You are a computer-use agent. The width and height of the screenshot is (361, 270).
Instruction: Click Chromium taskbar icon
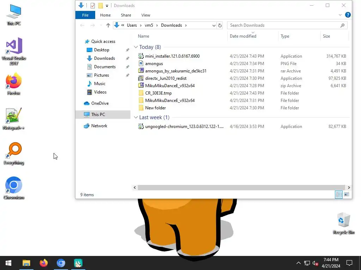click(x=61, y=263)
